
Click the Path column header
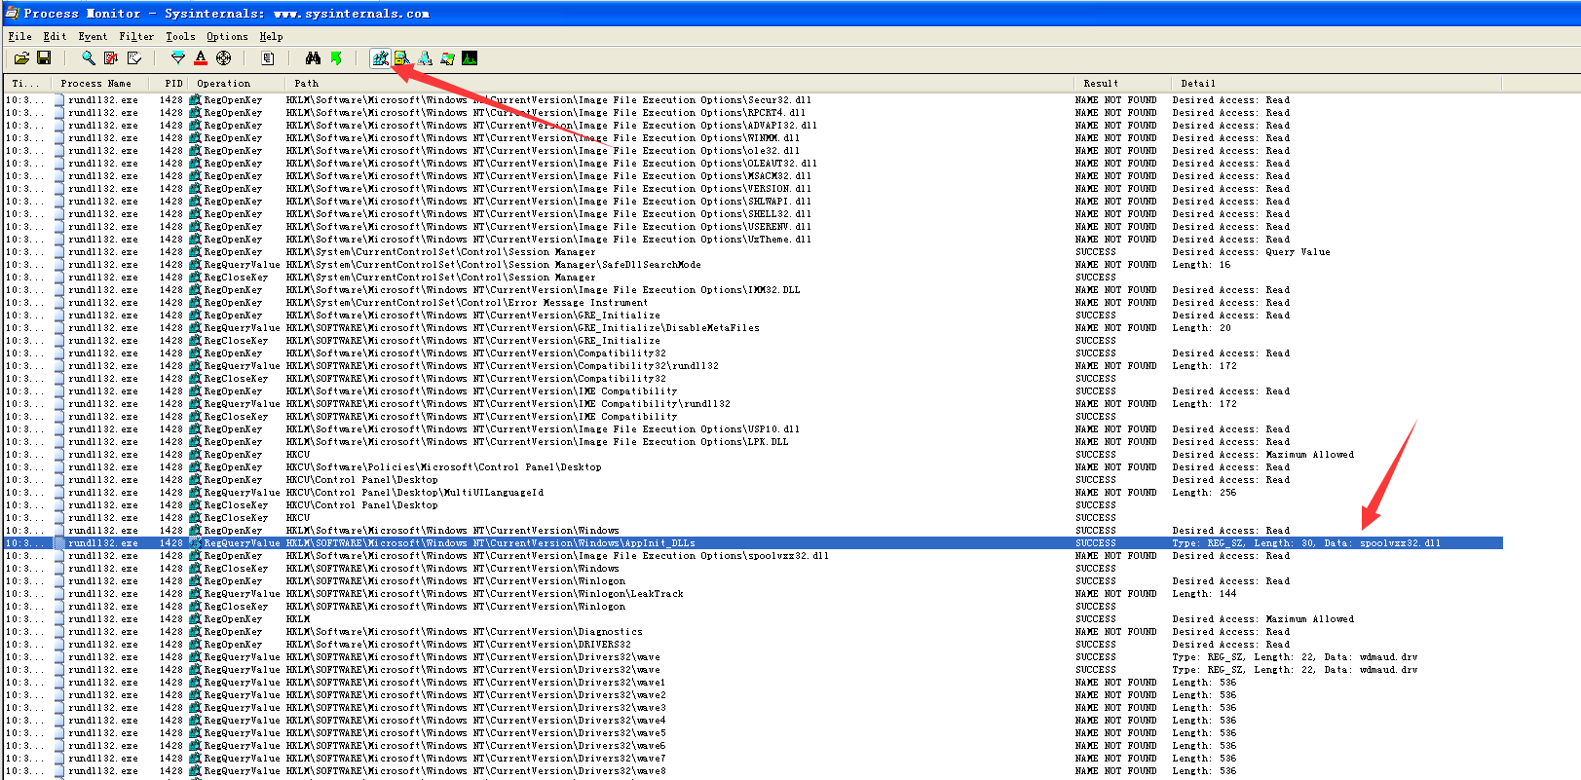[679, 84]
